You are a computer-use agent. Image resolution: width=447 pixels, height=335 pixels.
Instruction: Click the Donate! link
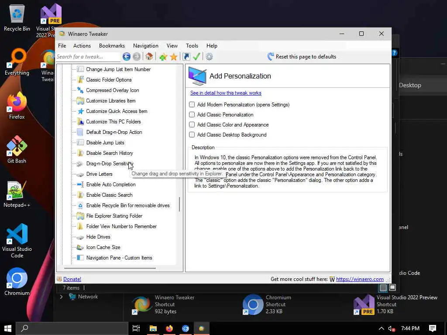tap(72, 279)
